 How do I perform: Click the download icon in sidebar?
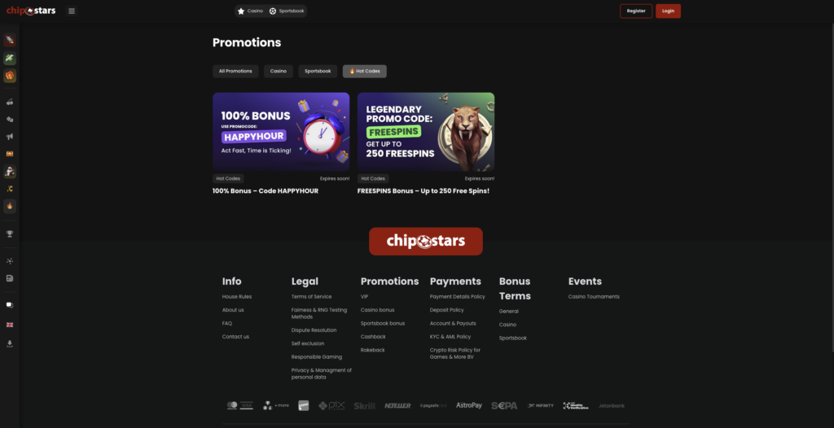click(10, 343)
